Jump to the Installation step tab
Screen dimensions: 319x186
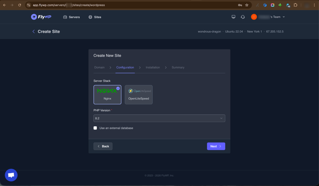tap(153, 67)
